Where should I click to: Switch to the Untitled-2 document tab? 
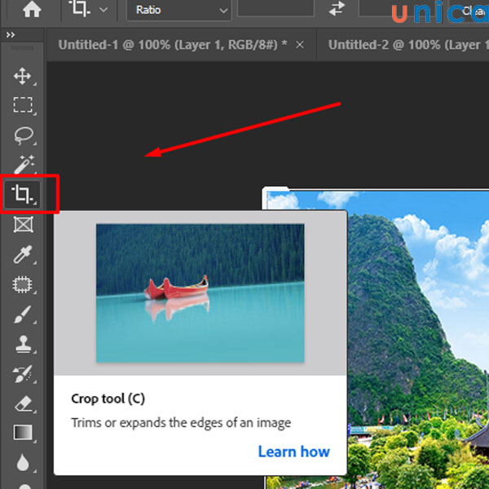(x=408, y=45)
